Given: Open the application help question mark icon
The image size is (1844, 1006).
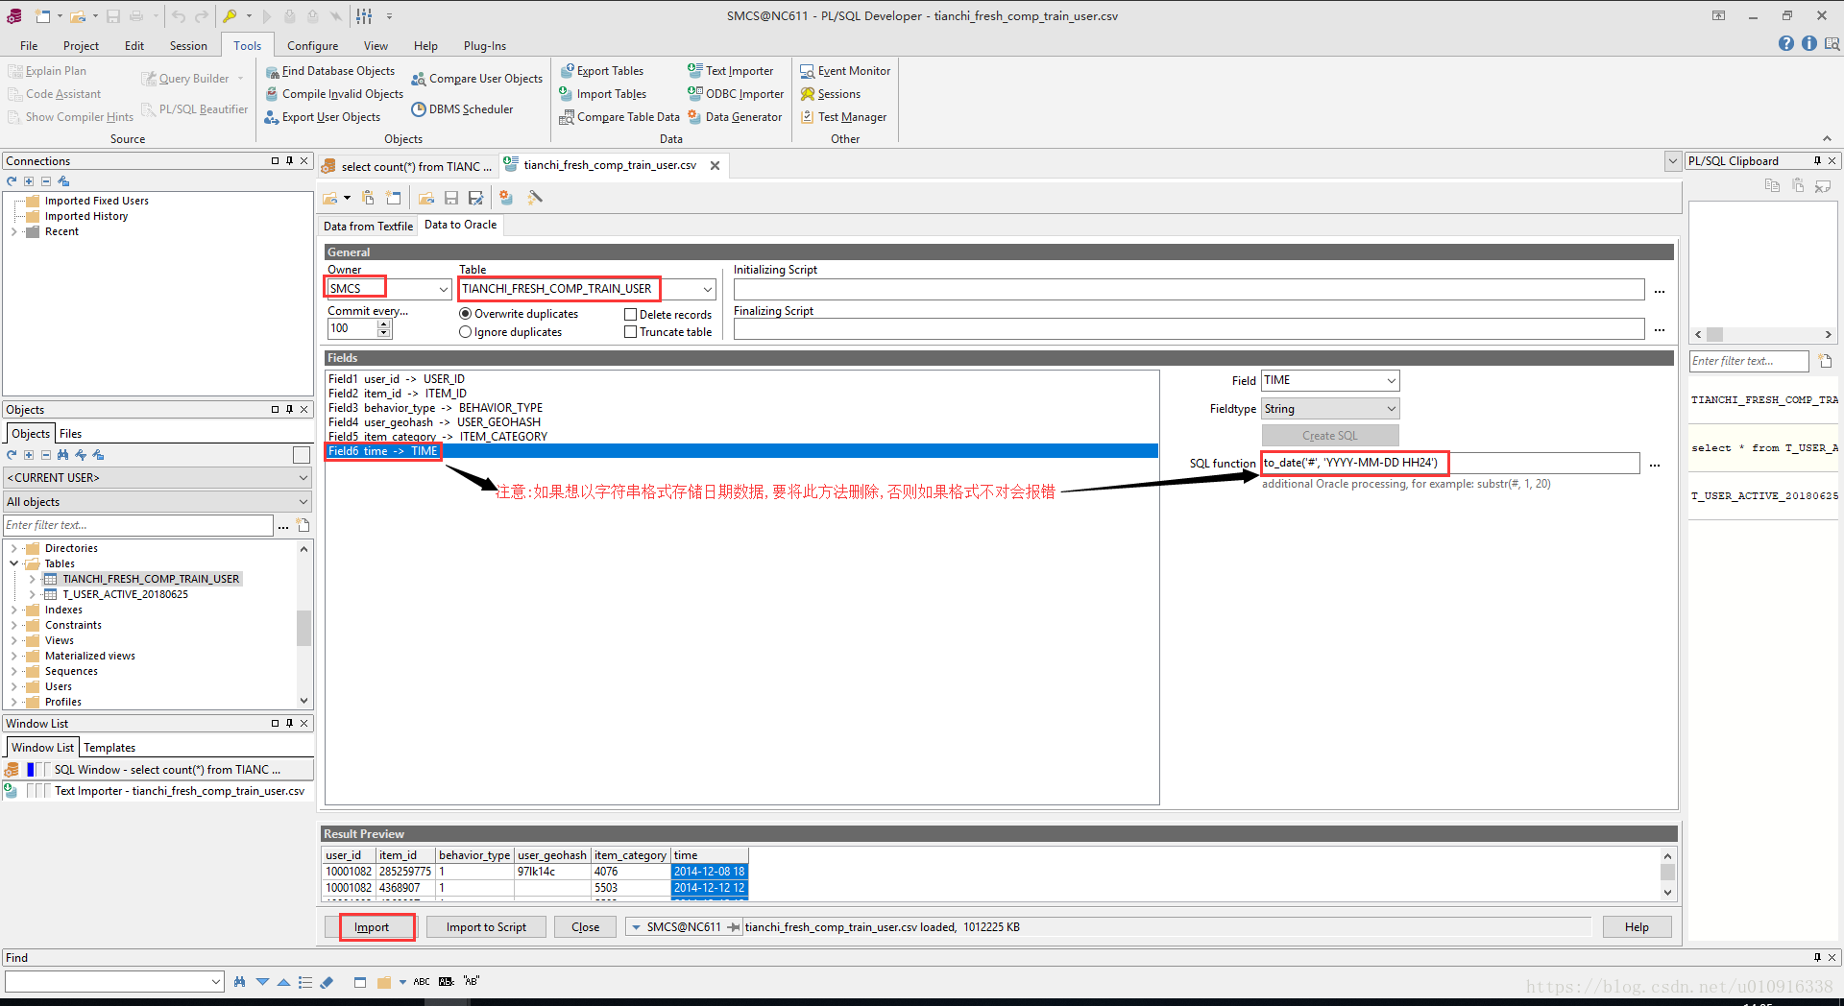Looking at the screenshot, I should click(x=1785, y=44).
